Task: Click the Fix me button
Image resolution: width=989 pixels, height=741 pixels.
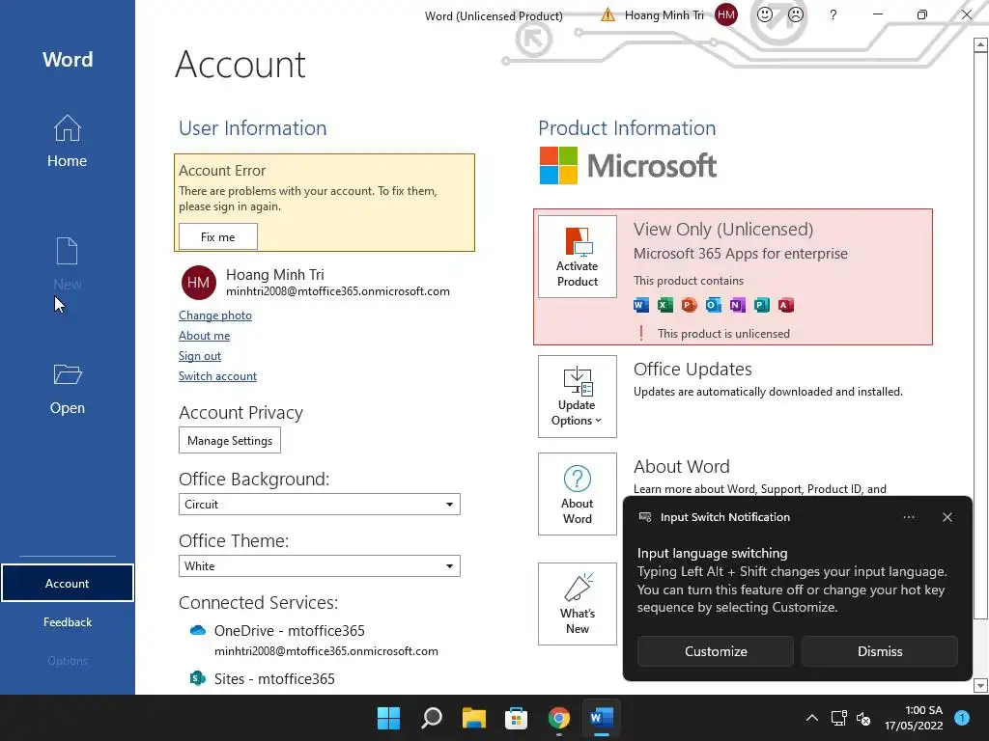Action: click(x=217, y=237)
